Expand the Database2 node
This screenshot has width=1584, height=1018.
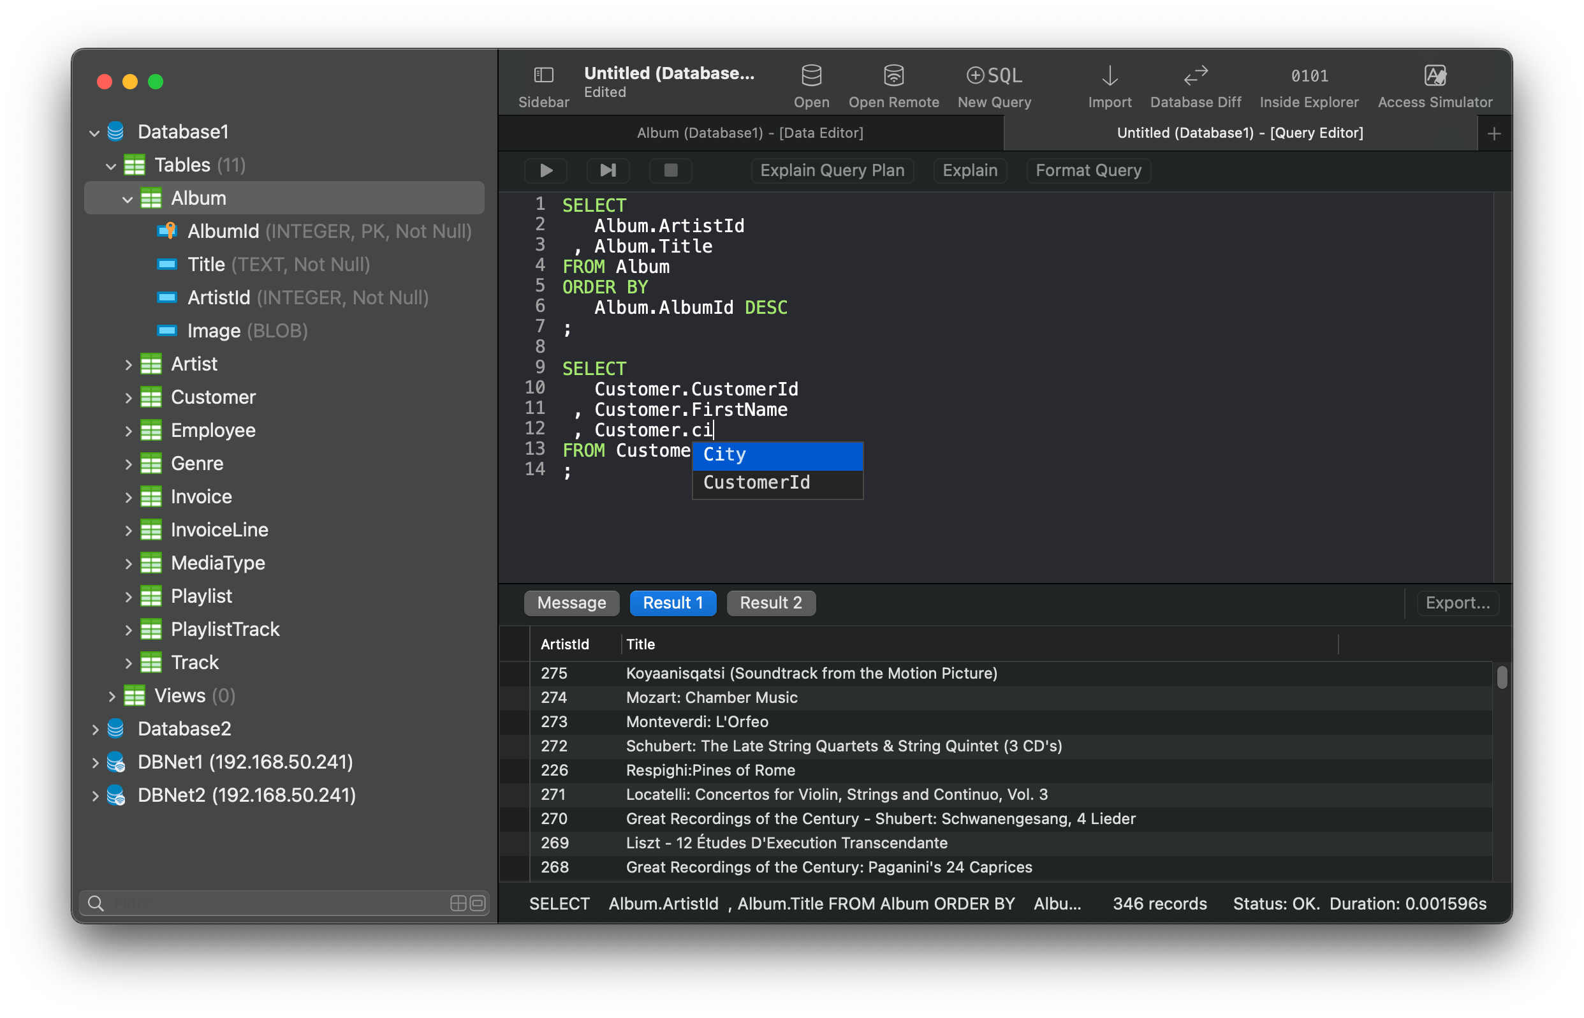pyautogui.click(x=95, y=729)
